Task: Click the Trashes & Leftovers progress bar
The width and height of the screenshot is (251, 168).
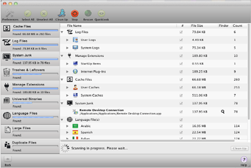Action: (x=35, y=74)
